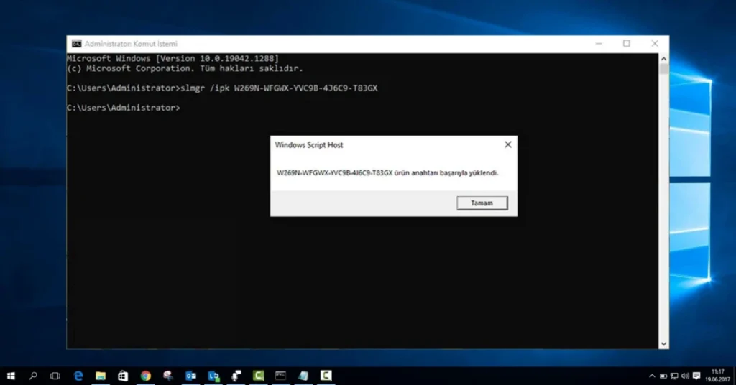This screenshot has width=736, height=385.
Task: Open the clock and date flyout
Action: click(718, 376)
